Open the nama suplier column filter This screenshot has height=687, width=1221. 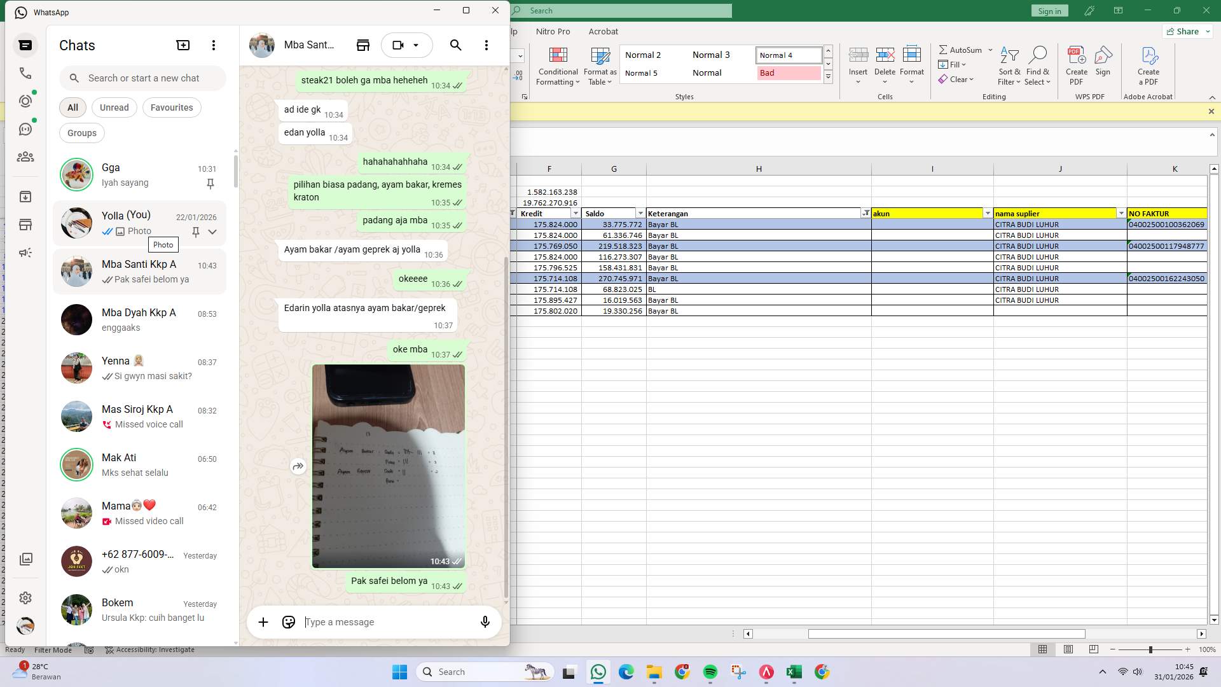1121,213
